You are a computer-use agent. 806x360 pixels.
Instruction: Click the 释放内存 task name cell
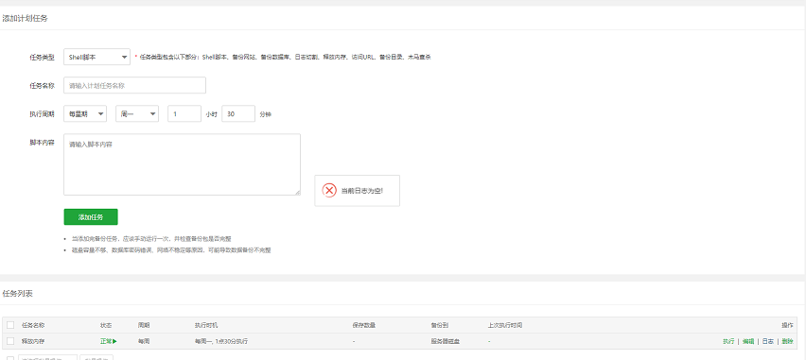(33, 341)
